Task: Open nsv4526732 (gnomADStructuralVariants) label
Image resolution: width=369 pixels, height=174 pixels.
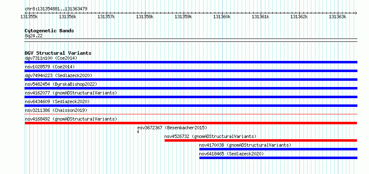Action: 210,136
